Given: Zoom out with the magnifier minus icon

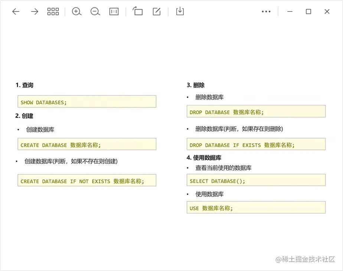Looking at the screenshot, I should [x=95, y=11].
